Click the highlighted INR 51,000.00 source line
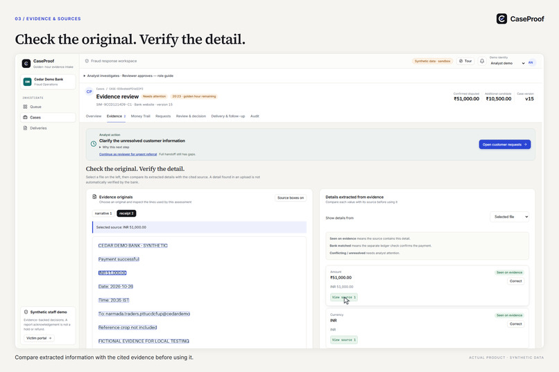The height and width of the screenshot is (372, 559). (x=112, y=273)
